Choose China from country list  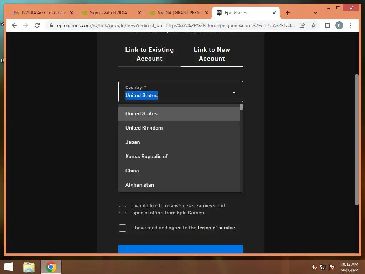[179, 171]
